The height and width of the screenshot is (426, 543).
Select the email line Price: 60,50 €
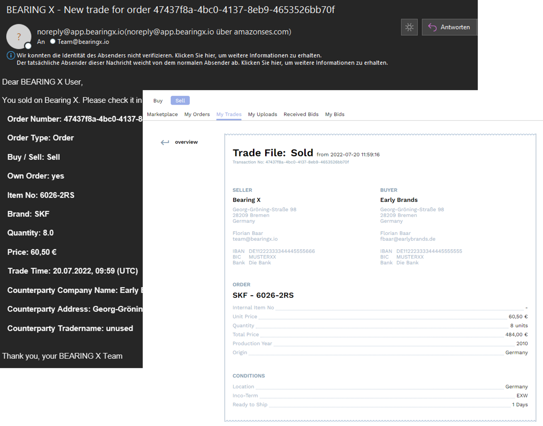coord(32,252)
